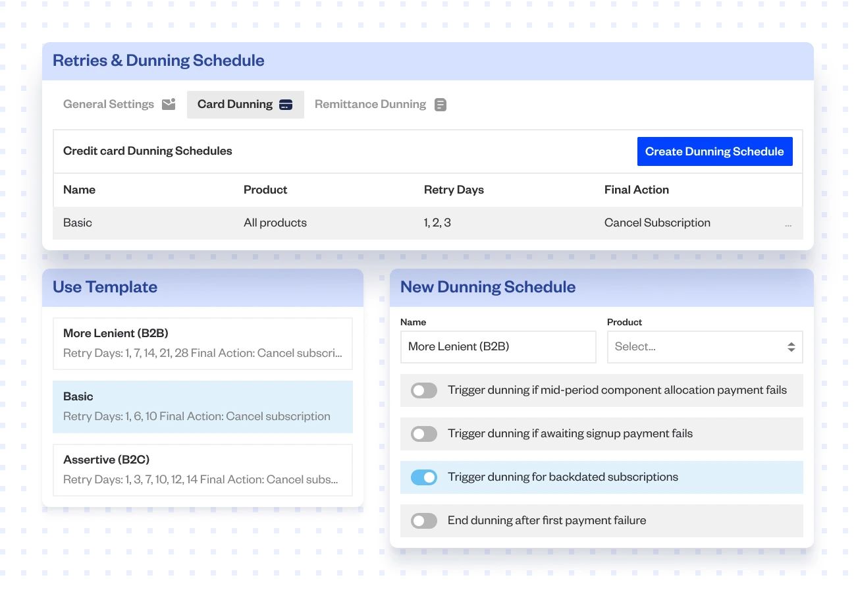Click the credit card icon on Card Dunning tab
856x590 pixels.
coord(286,103)
